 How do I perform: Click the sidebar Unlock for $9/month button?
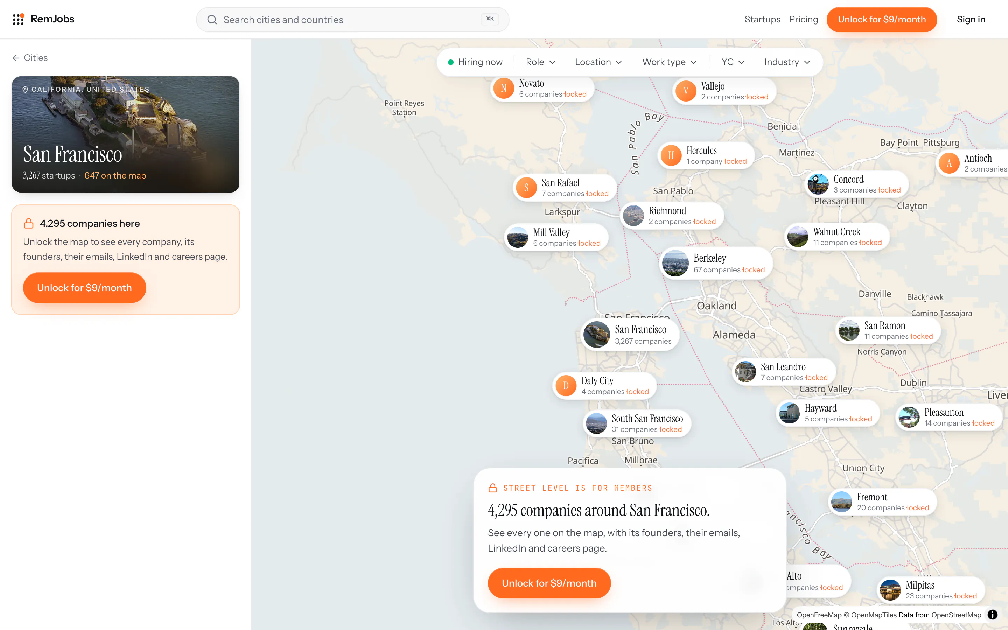[85, 288]
